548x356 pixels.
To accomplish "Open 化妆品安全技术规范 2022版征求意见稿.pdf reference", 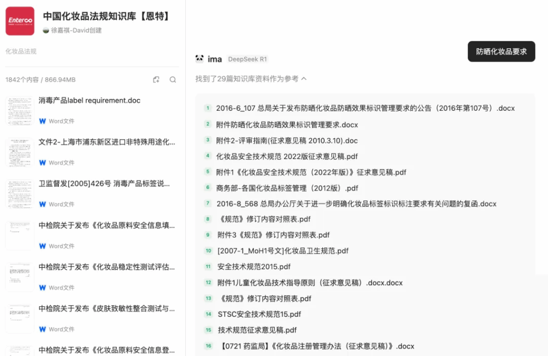I will (x=287, y=156).
